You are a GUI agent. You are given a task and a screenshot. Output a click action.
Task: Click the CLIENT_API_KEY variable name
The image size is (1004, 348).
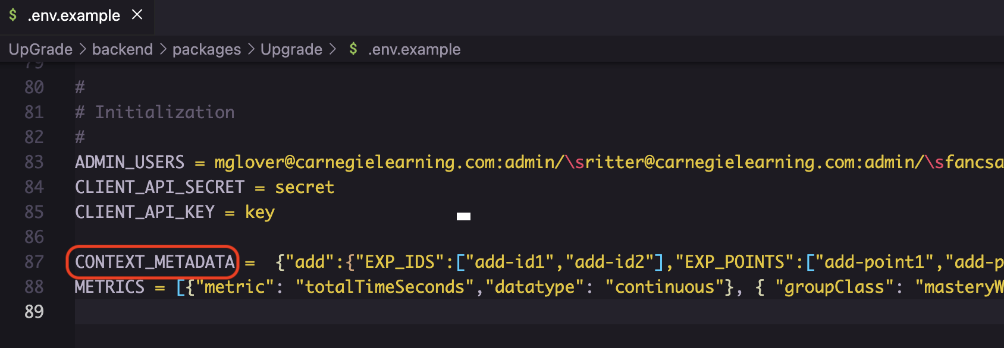tap(145, 212)
